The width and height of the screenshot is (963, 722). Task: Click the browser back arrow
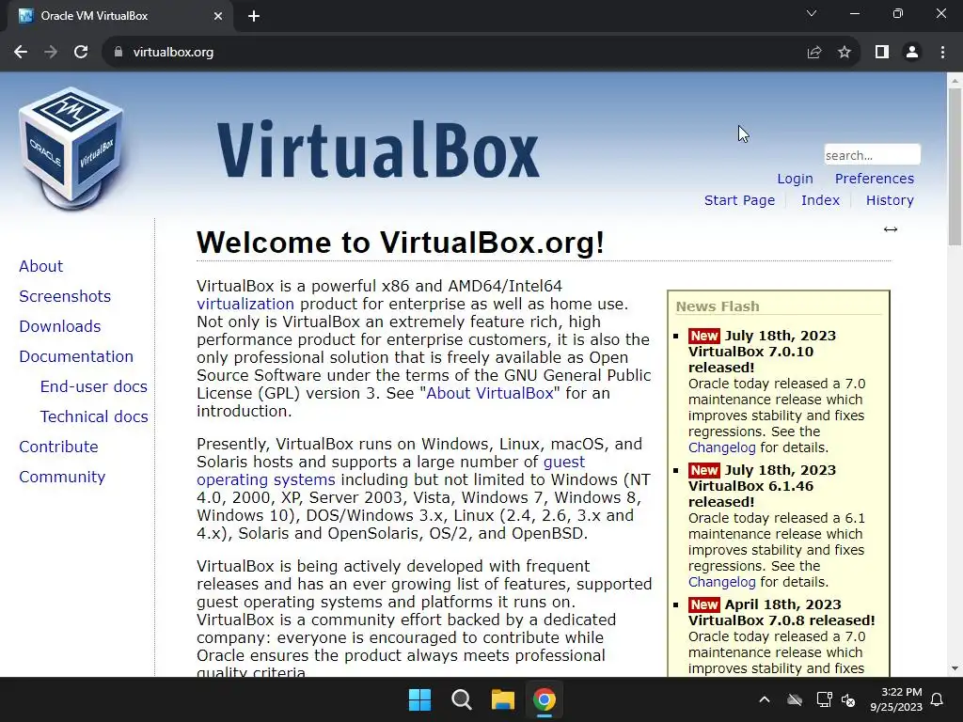coord(21,53)
